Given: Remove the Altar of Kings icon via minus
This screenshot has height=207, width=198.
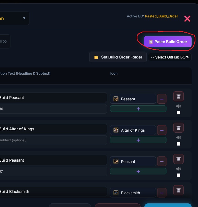Looking at the screenshot, I should (162, 130).
